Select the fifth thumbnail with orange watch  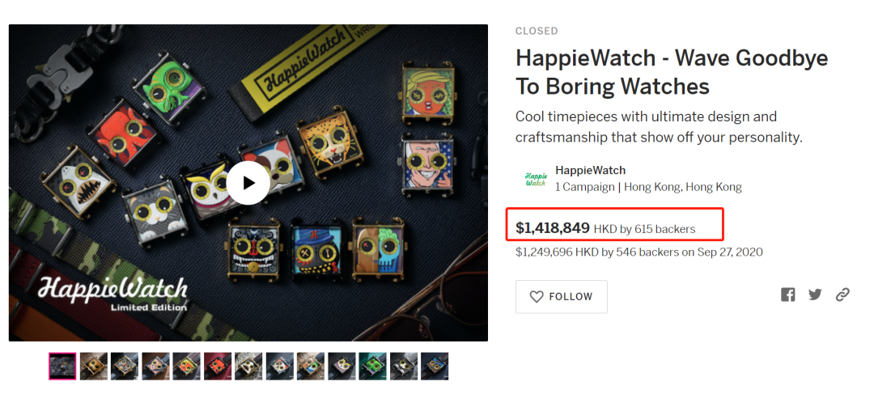pos(187,366)
